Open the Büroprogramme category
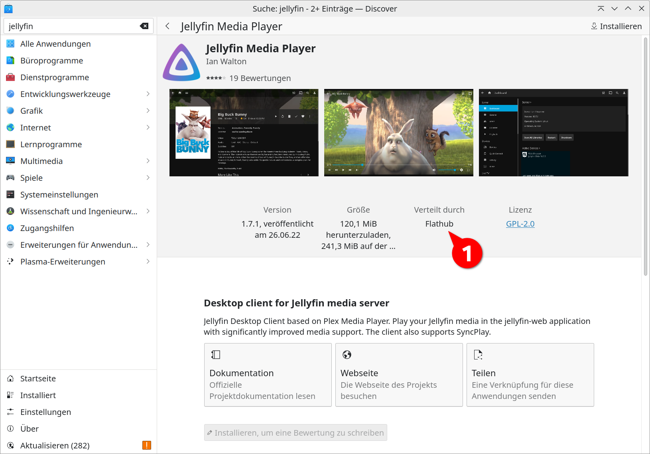This screenshot has height=454, width=650. click(x=79, y=61)
